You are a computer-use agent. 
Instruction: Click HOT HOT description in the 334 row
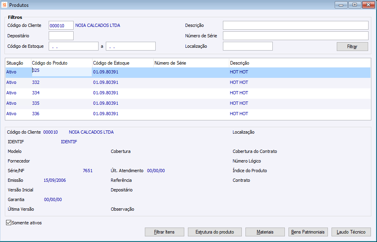[x=239, y=93]
